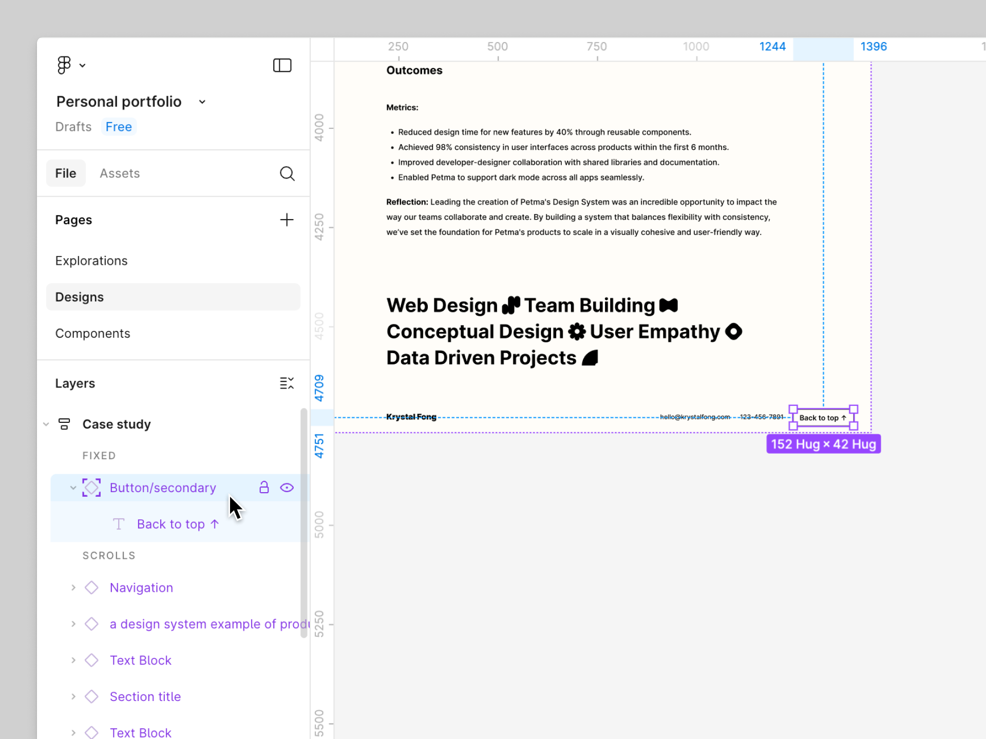Viewport: 986px width, 739px height.
Task: Click the text layer T icon
Action: coord(119,524)
